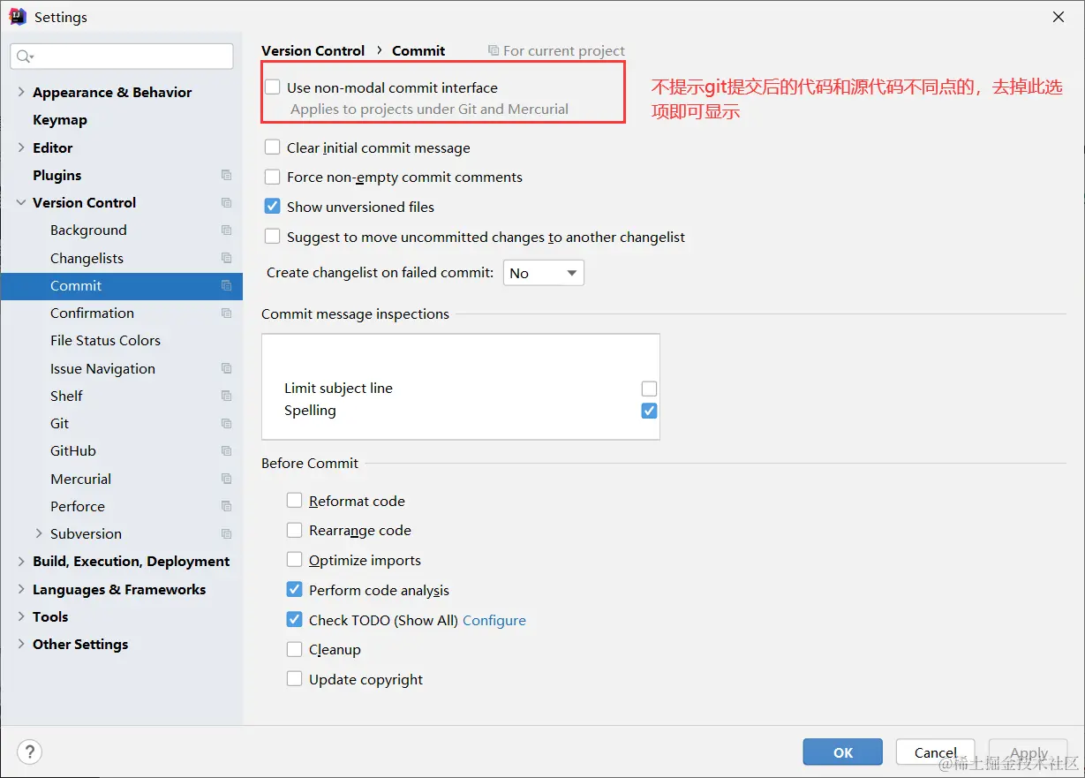Collapse the Version Control section arrow
1085x778 pixels.
(21, 202)
